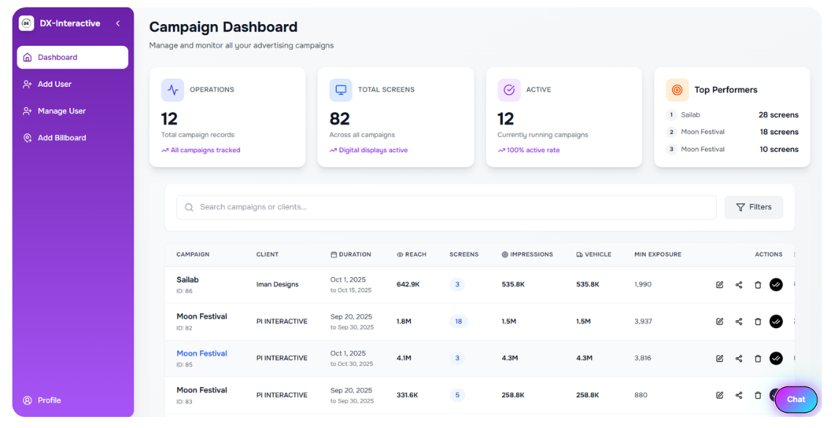Toggle the status checkmark for Moon Festival ID 82
The height and width of the screenshot is (428, 832).
coord(776,322)
